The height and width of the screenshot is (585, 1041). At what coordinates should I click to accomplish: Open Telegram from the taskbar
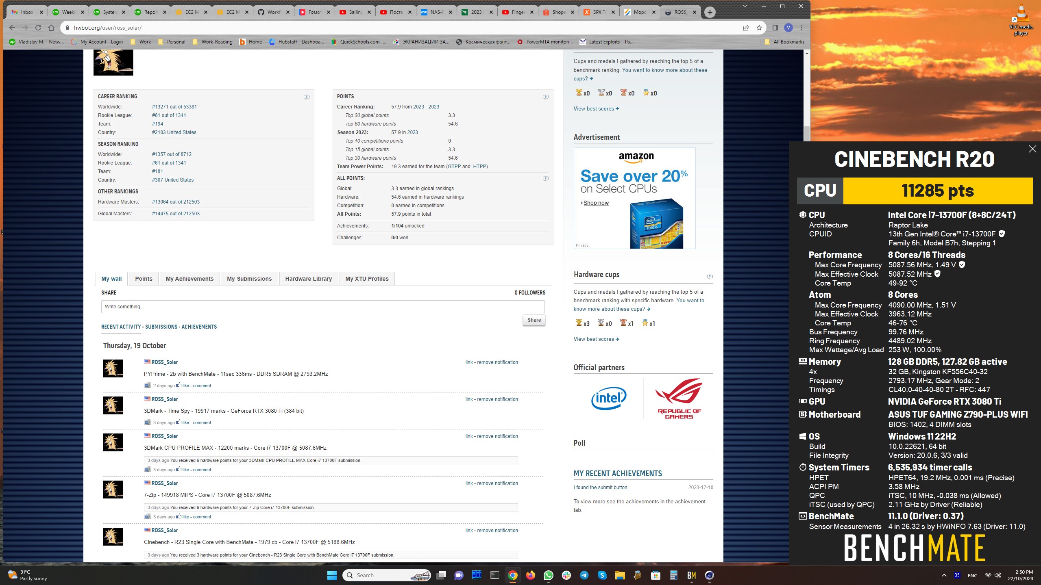tap(584, 575)
